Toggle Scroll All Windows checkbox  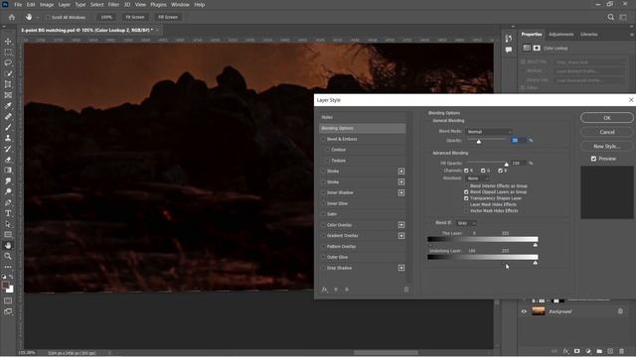coord(48,18)
